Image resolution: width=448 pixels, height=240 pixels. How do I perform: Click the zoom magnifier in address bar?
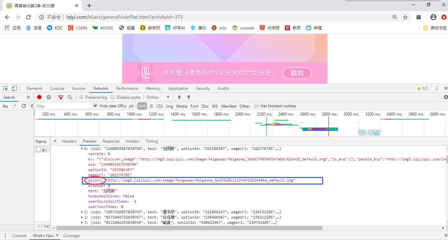click(x=395, y=17)
